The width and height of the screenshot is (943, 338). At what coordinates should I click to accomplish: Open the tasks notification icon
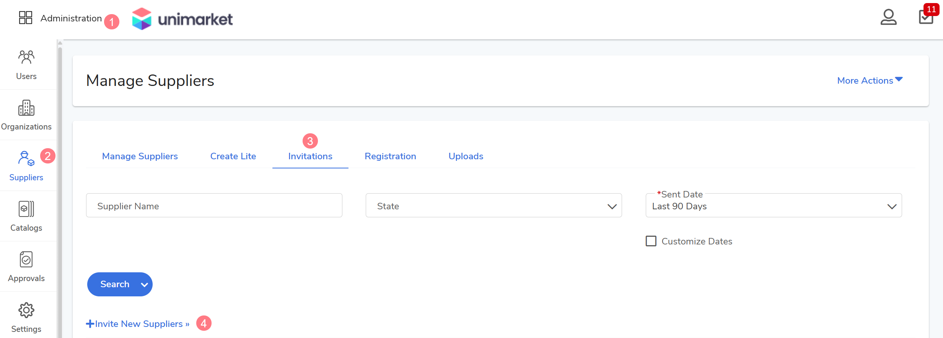[x=926, y=18]
